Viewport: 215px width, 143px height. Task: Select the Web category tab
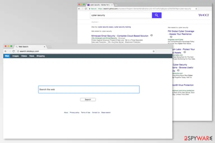[7, 56]
